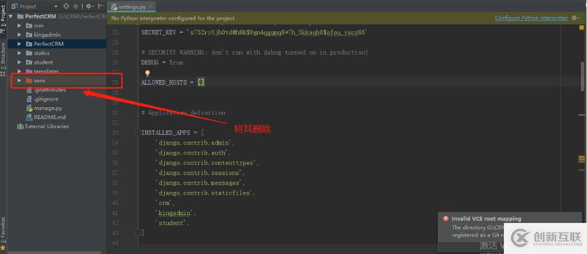
Task: Expand the student folder
Action: (x=19, y=62)
